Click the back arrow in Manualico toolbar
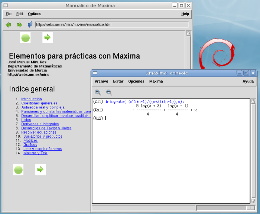260x214 pixels. 8,25
